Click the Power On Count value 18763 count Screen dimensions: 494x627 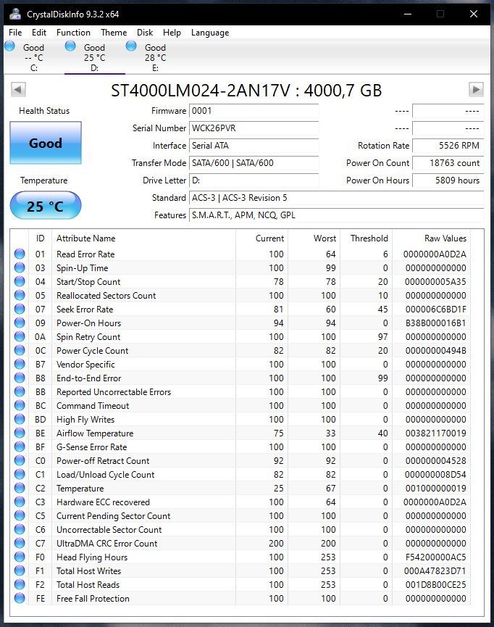click(x=448, y=163)
